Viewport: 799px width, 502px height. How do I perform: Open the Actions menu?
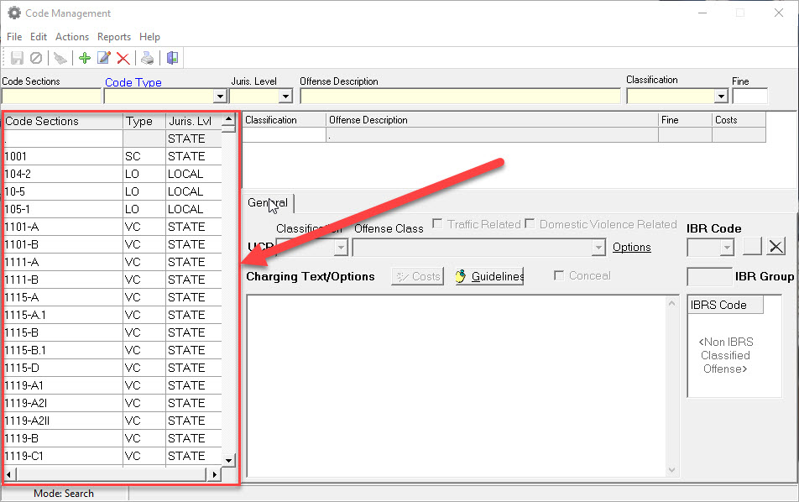(x=72, y=37)
